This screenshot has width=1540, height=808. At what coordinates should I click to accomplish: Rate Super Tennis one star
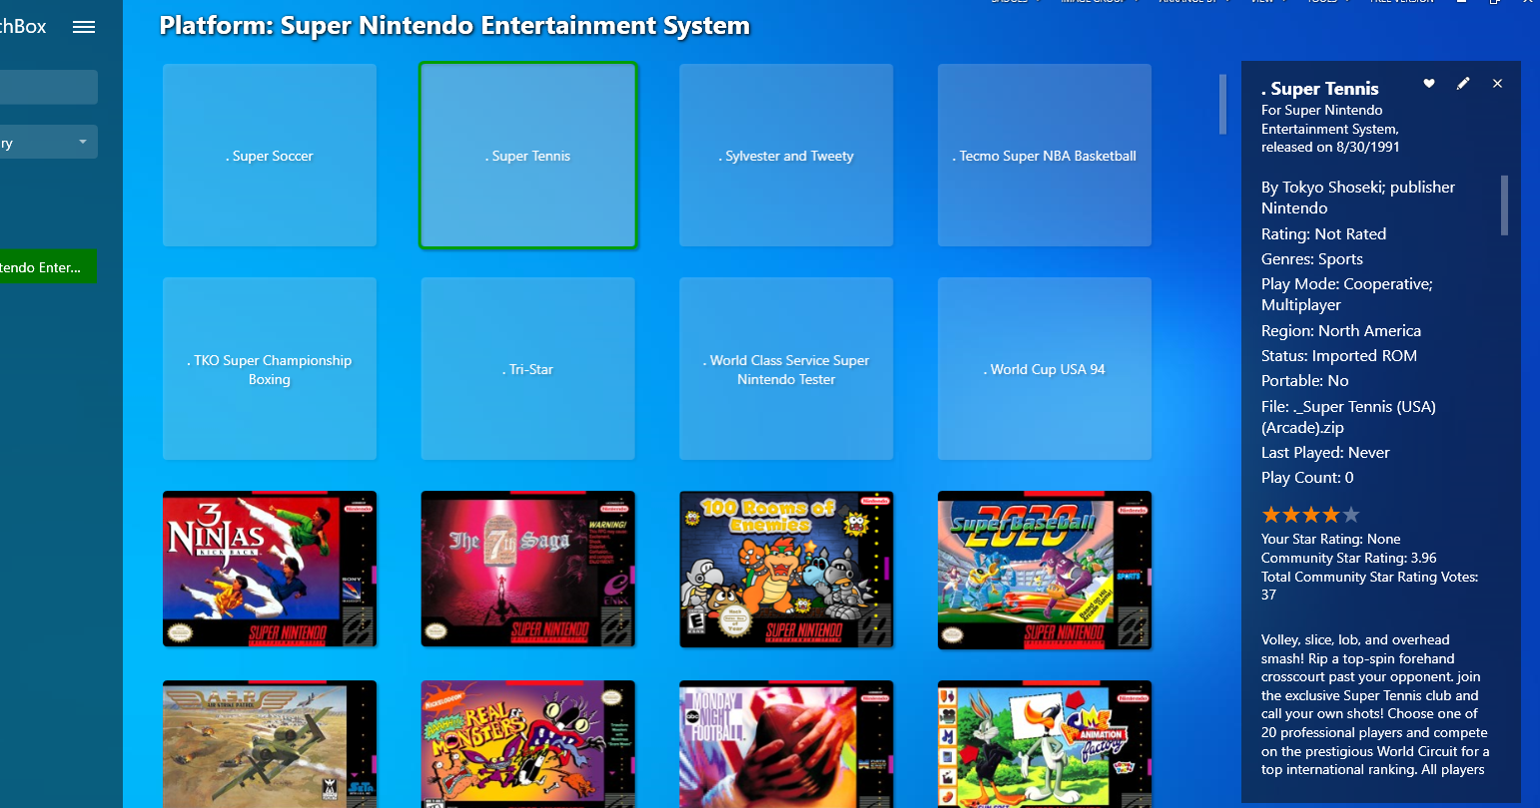pos(1271,515)
